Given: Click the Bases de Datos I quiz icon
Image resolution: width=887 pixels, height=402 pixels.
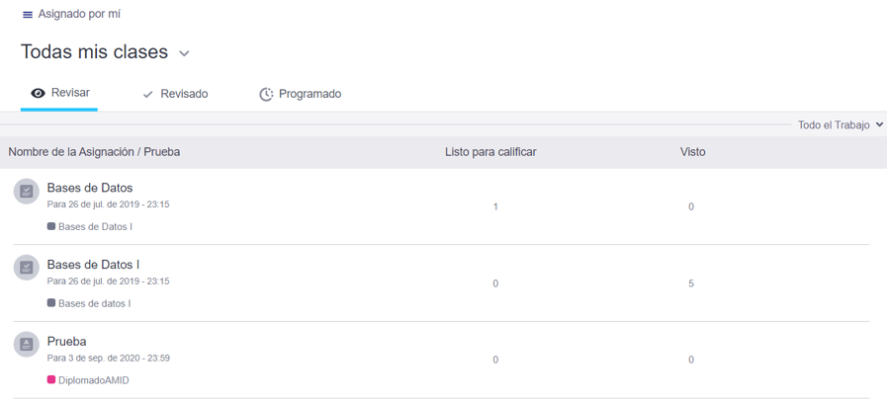Looking at the screenshot, I should (x=27, y=268).
